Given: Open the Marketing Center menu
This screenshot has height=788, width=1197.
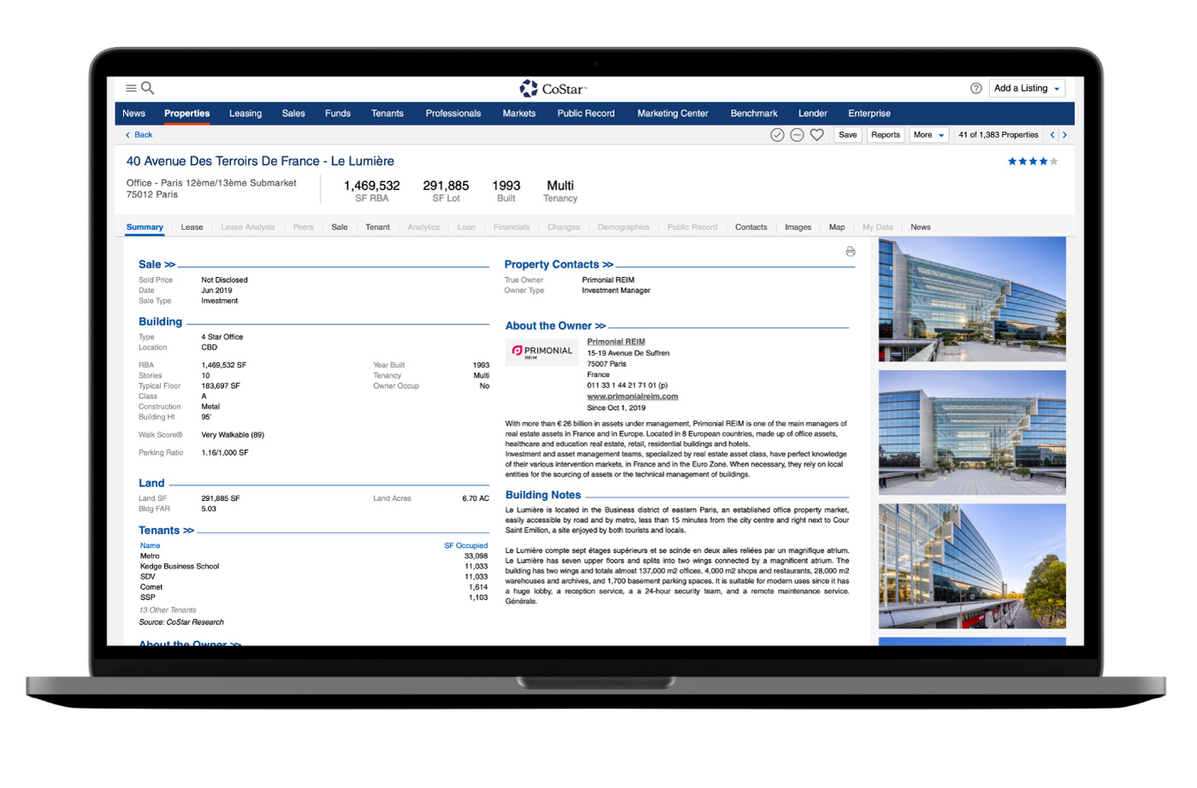Looking at the screenshot, I should (x=673, y=114).
